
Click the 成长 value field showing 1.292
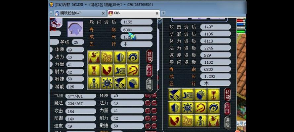(x=215, y=76)
